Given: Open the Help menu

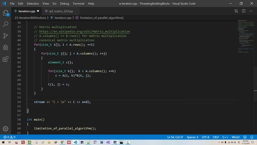Looking at the screenshot, I should 91,4.
